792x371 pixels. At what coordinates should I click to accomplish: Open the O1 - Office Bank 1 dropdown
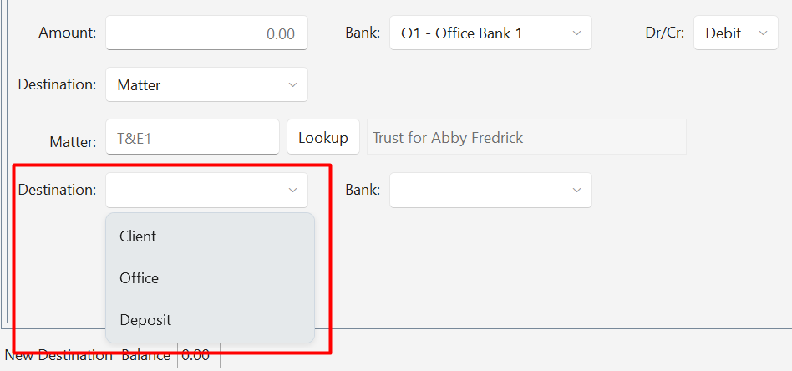[490, 33]
